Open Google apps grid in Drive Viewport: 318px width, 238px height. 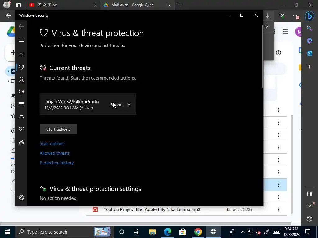coord(285,32)
